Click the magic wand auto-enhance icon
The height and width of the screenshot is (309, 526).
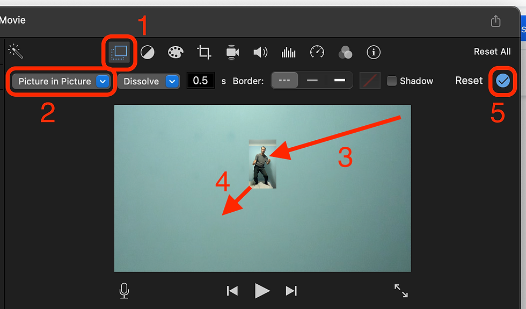coord(16,51)
